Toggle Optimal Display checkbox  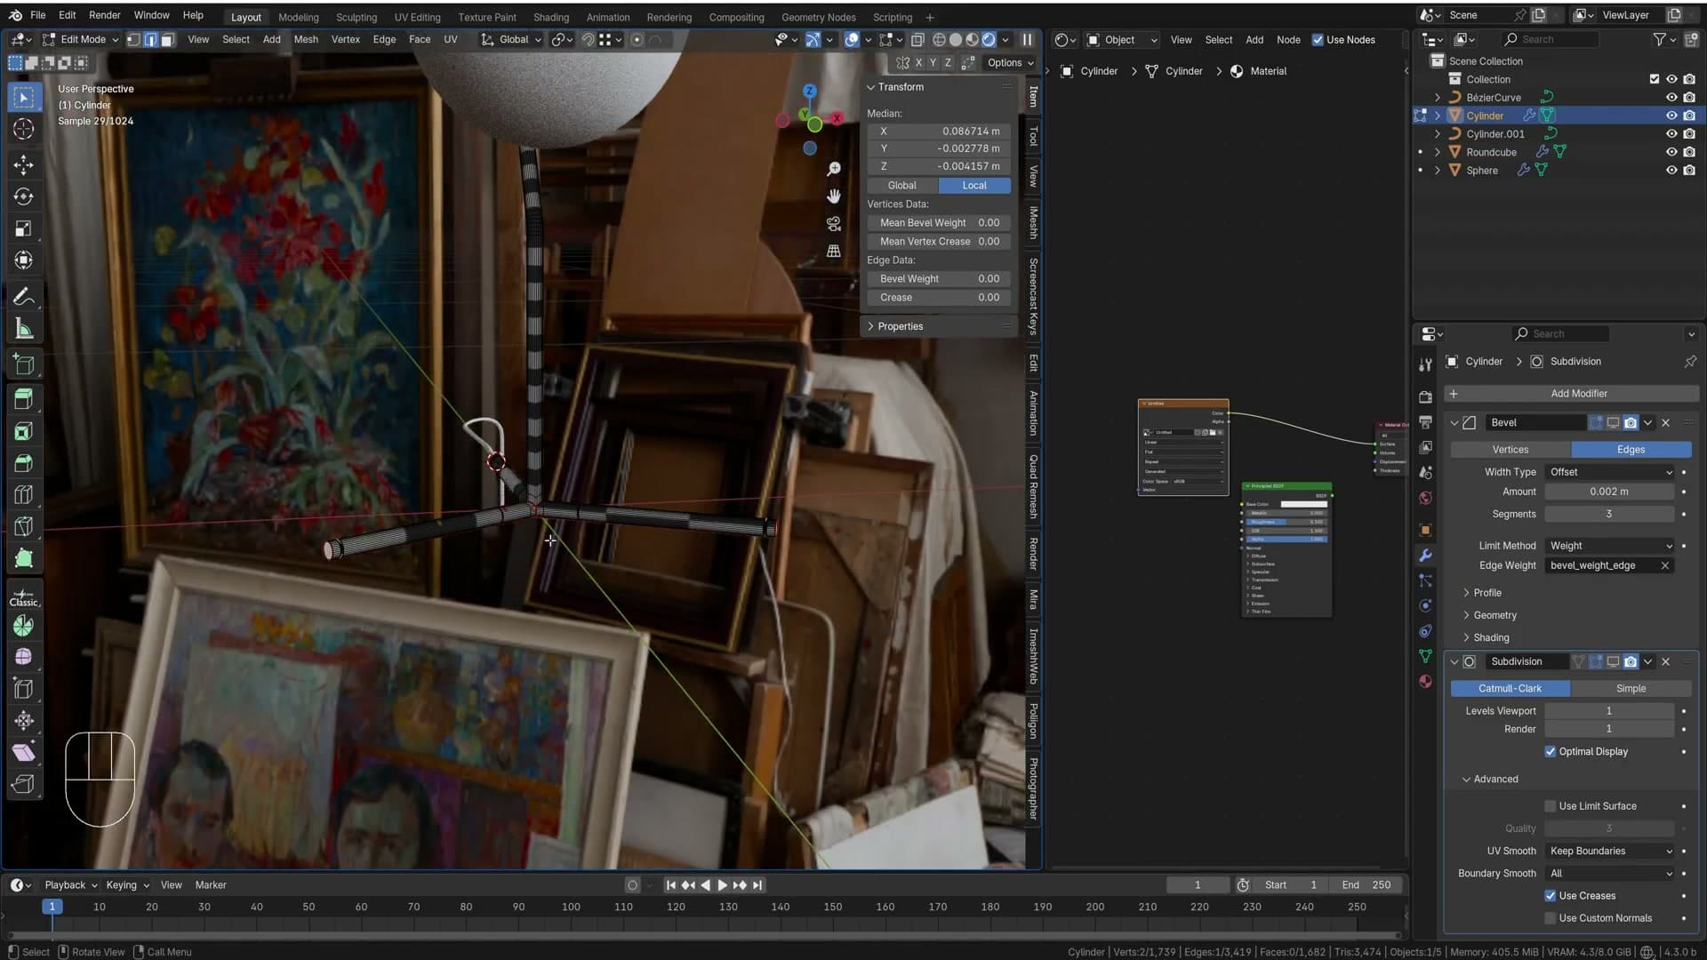click(x=1551, y=752)
